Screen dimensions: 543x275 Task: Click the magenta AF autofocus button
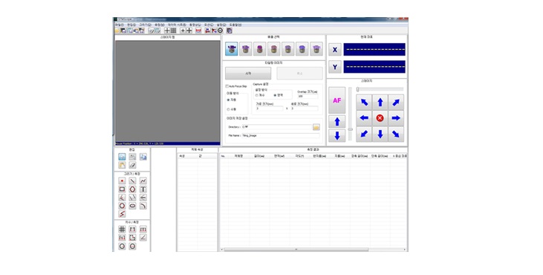pyautogui.click(x=336, y=100)
